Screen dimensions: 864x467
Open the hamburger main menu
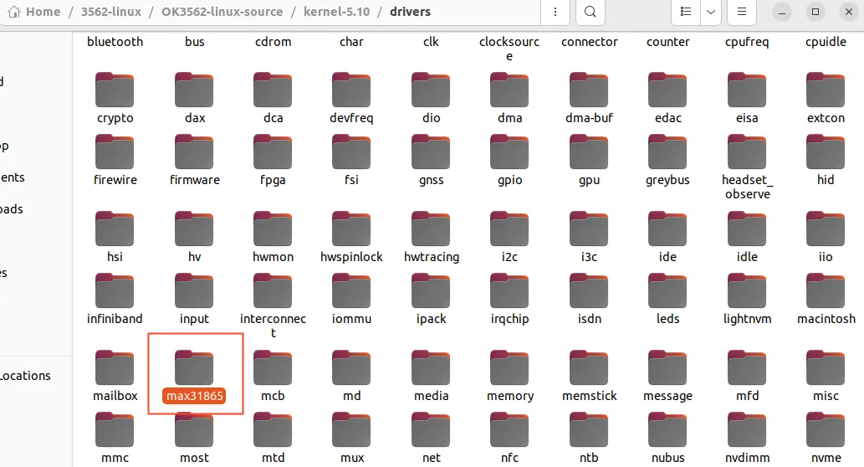coord(742,12)
